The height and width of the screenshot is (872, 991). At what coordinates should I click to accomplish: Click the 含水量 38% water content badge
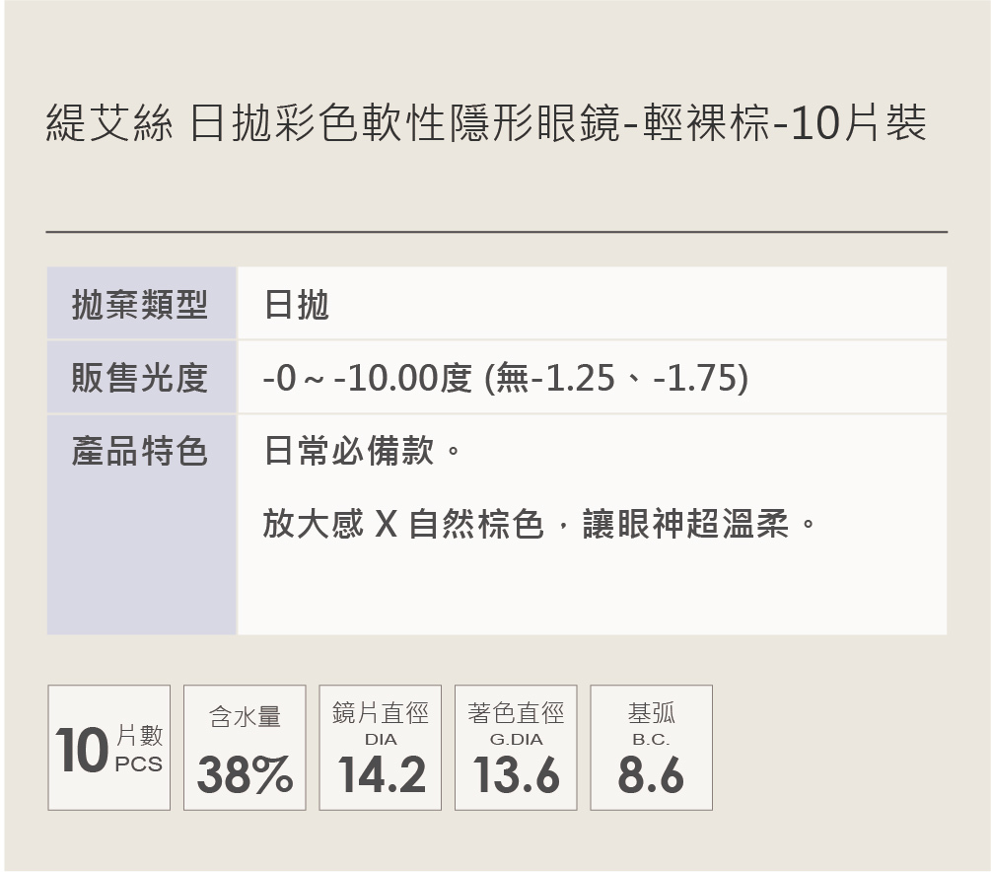(x=245, y=748)
